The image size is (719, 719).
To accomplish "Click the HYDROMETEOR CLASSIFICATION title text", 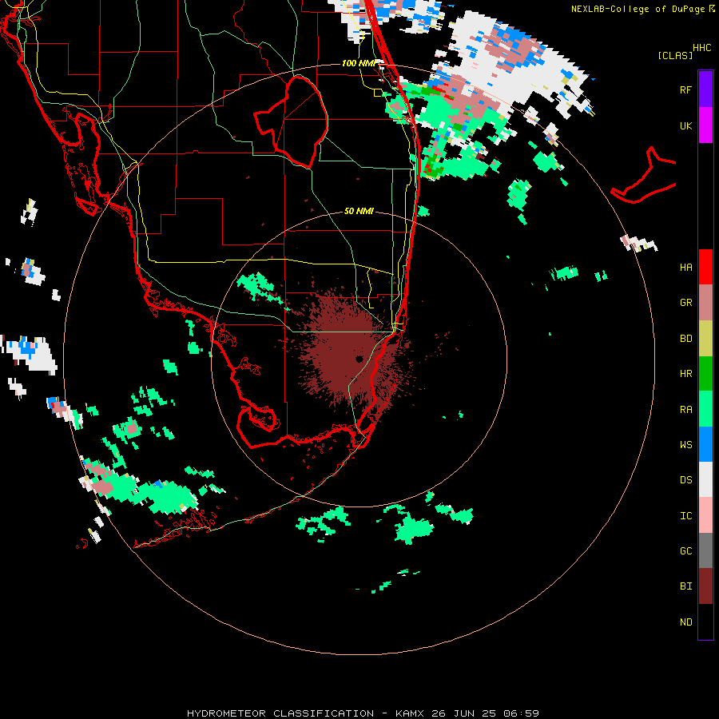I will [x=280, y=713].
